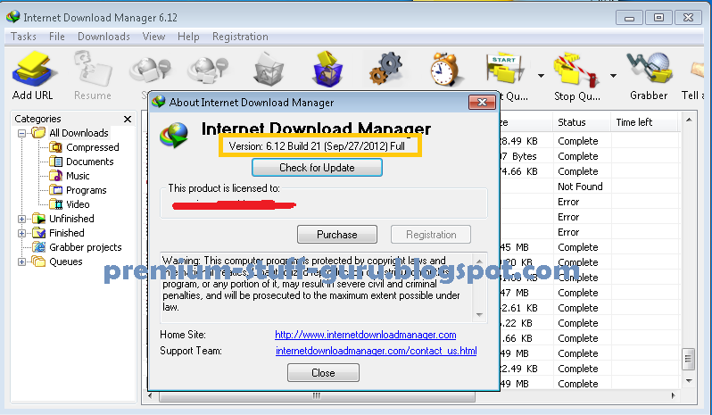Expand the Unfinished tree node
Image resolution: width=712 pixels, height=415 pixels.
[x=21, y=219]
